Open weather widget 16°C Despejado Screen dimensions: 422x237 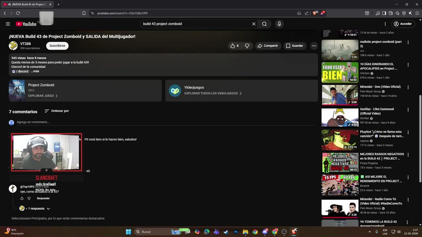coord(14,232)
